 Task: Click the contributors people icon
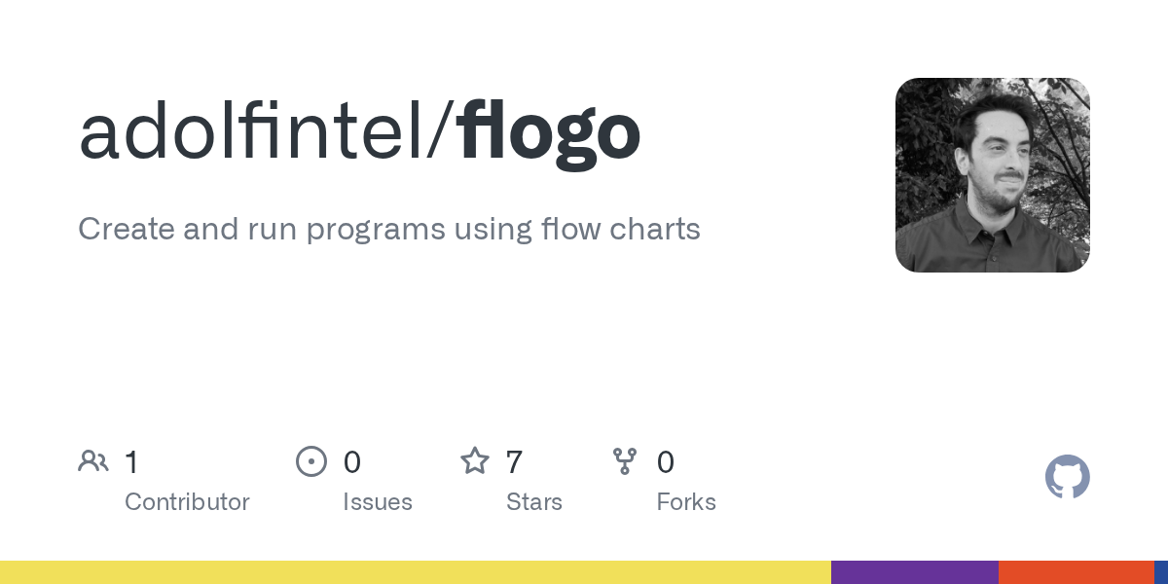point(93,461)
